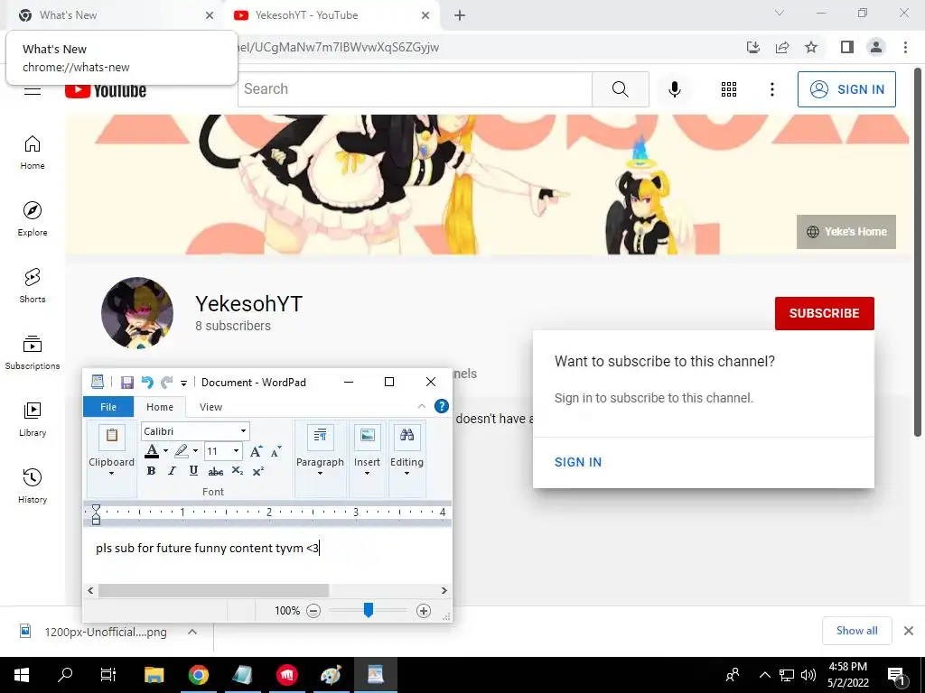Click Grow font icon in WordPad
Image resolution: width=925 pixels, height=693 pixels.
[x=256, y=451]
